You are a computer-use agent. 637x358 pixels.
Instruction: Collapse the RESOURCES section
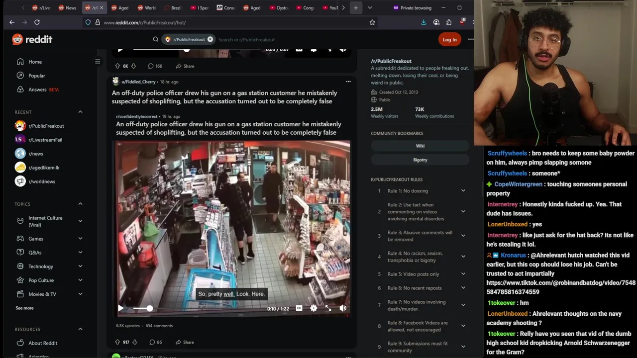(x=80, y=329)
